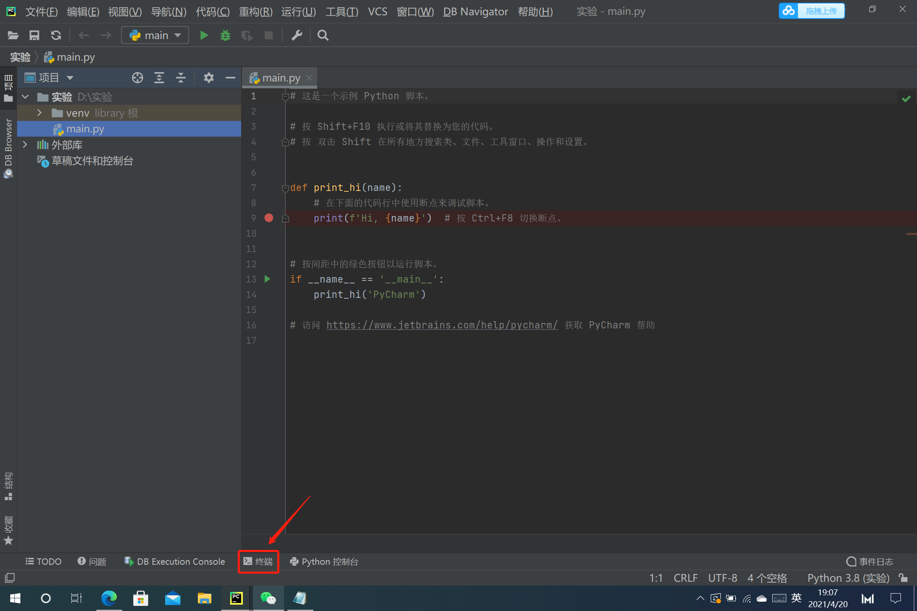Open the 重构(R) menu
The height and width of the screenshot is (611, 917).
tap(256, 11)
